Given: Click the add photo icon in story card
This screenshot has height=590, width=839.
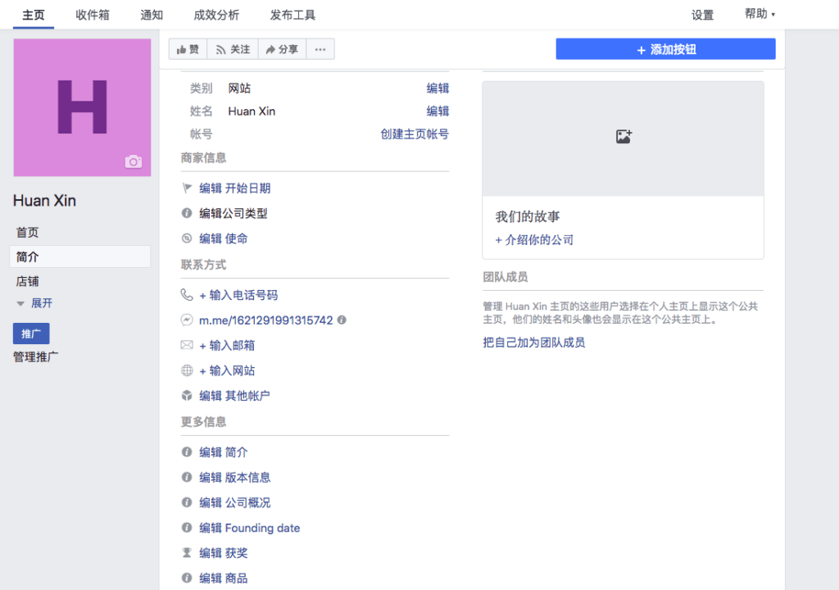Looking at the screenshot, I should 624,137.
